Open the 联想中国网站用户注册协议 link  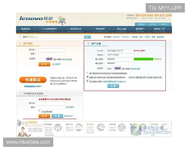pos(114,82)
